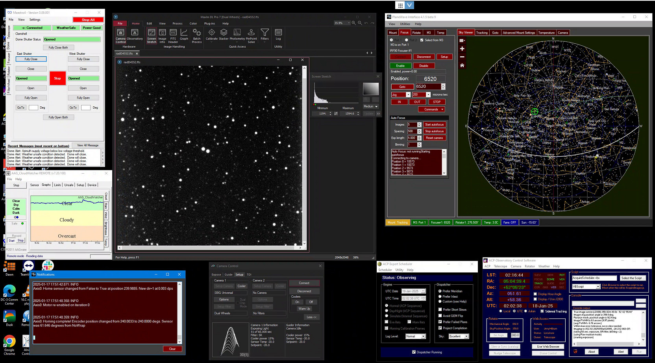Open the Graph tool in MaxIm DL

pyautogui.click(x=184, y=35)
